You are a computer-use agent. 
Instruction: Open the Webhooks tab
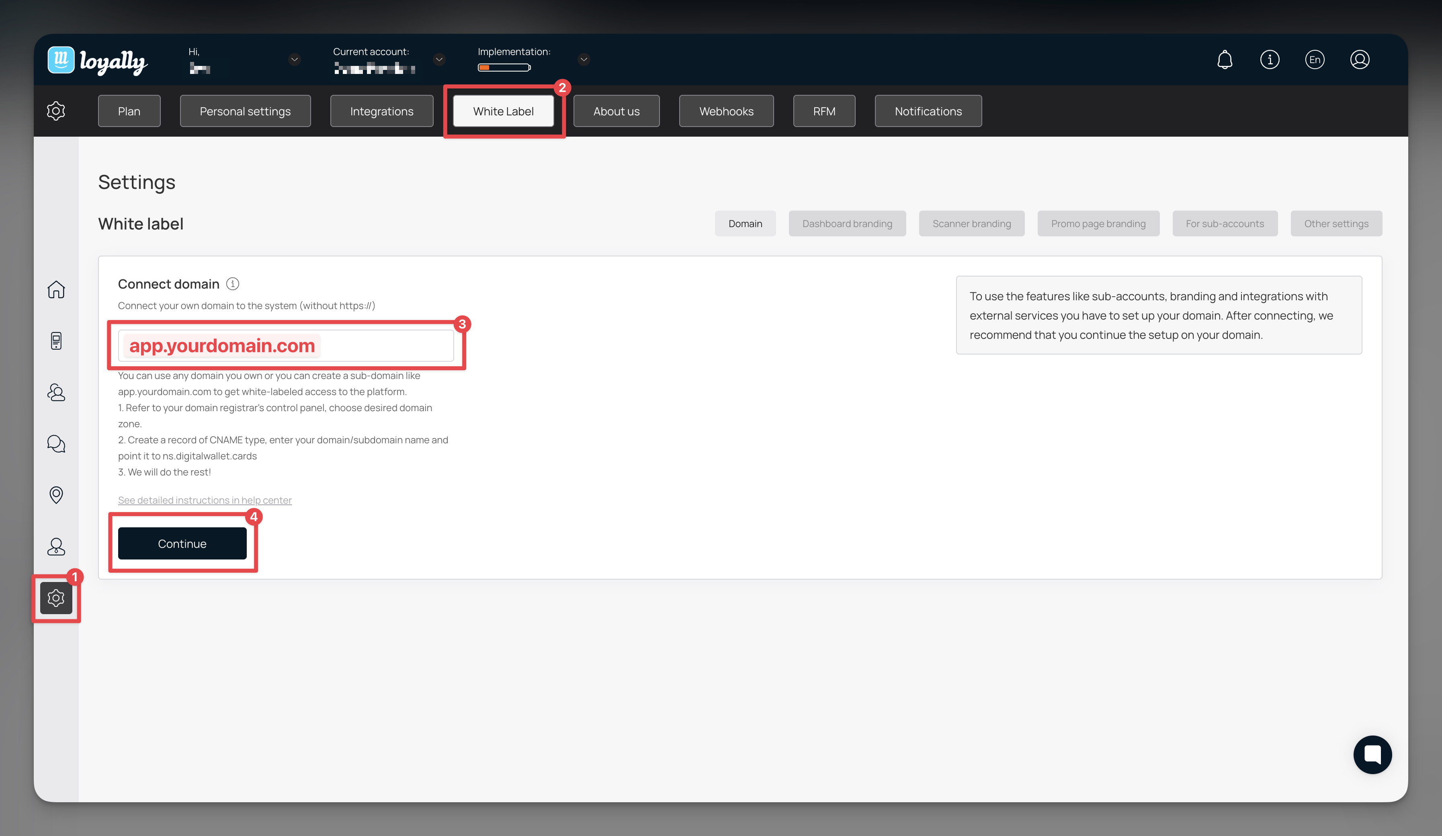(x=726, y=111)
